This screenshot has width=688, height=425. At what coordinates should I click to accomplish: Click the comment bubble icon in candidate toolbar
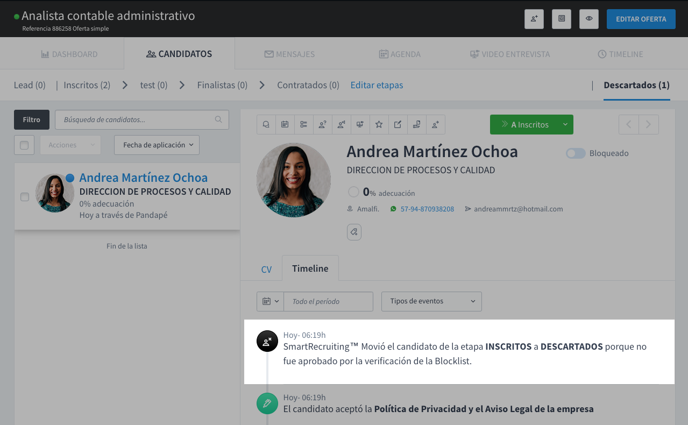pyautogui.click(x=266, y=125)
